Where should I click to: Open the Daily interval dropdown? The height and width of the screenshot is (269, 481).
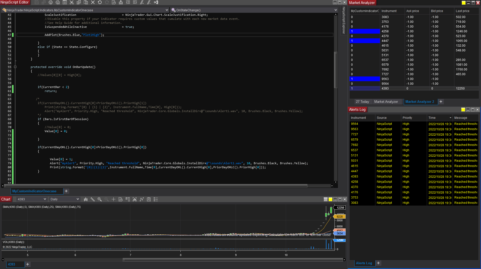point(78,199)
